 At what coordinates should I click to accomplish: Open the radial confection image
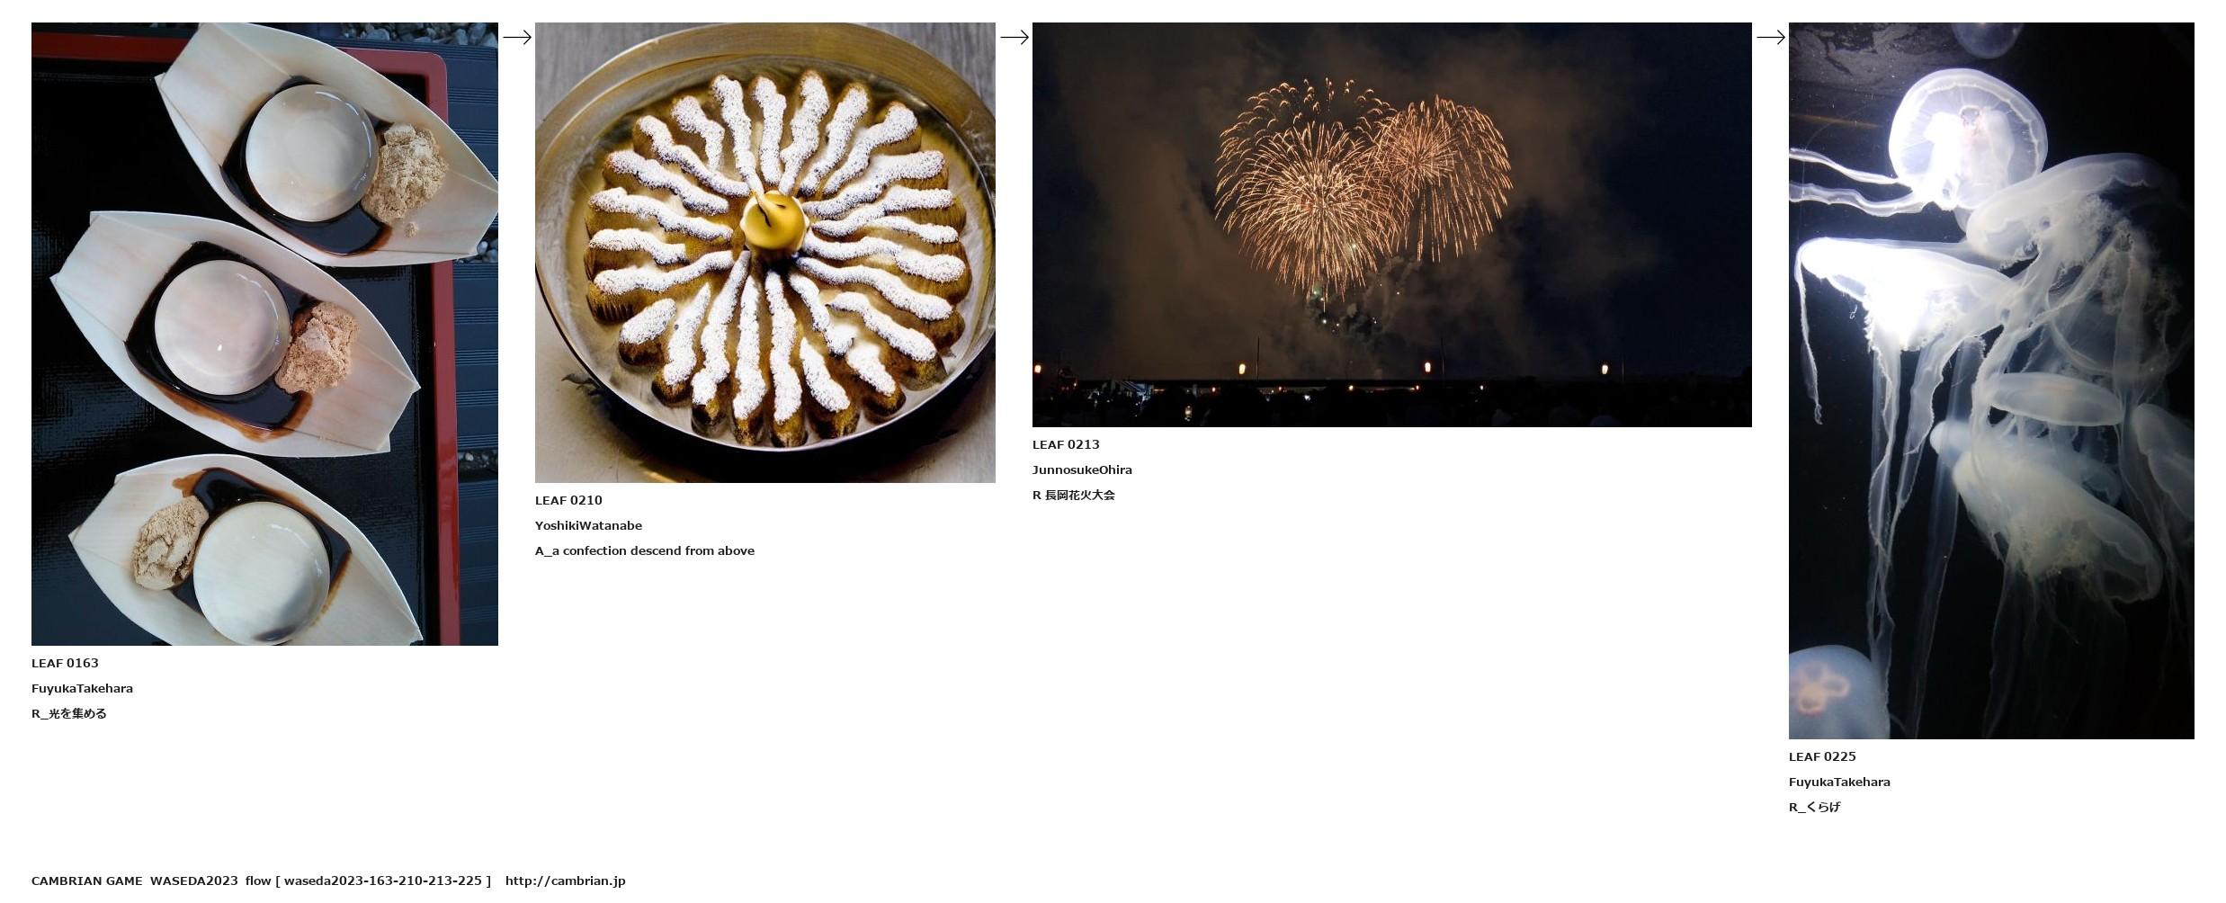pos(765,253)
